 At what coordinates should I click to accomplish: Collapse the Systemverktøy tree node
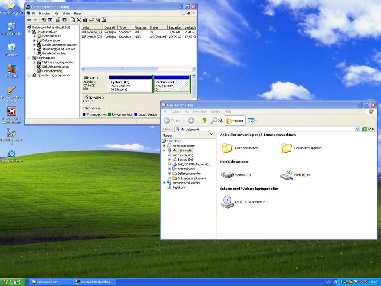[x=29, y=32]
